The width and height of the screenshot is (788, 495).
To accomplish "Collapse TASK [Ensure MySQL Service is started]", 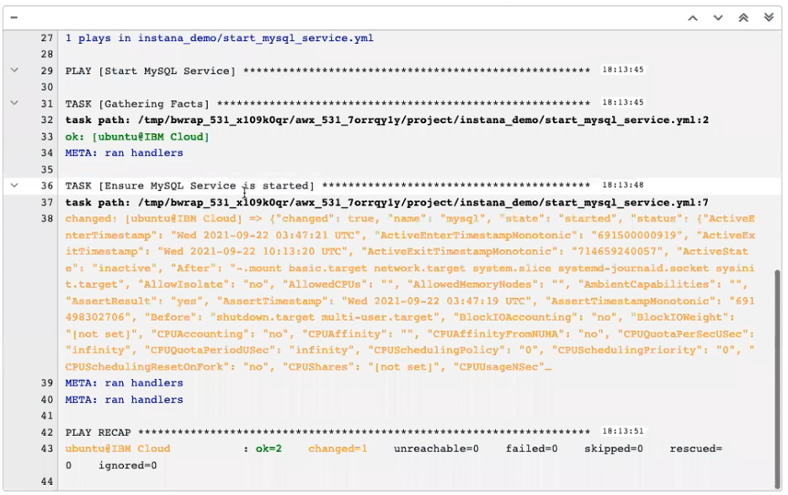I will click(14, 185).
